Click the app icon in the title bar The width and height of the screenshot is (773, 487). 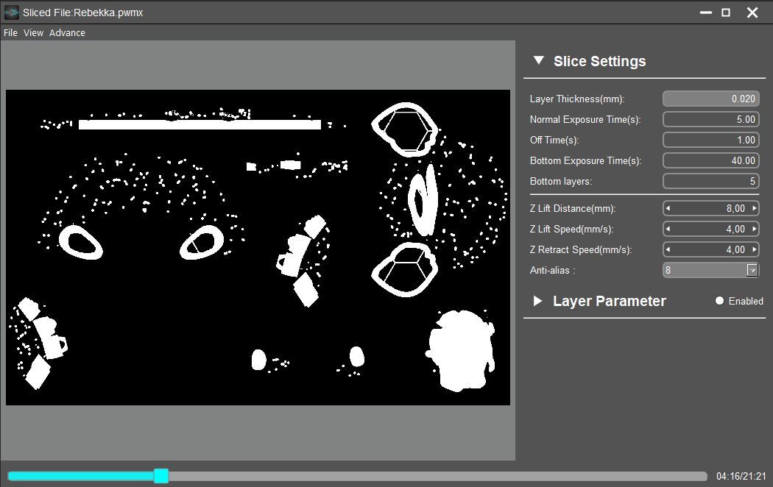click(11, 13)
